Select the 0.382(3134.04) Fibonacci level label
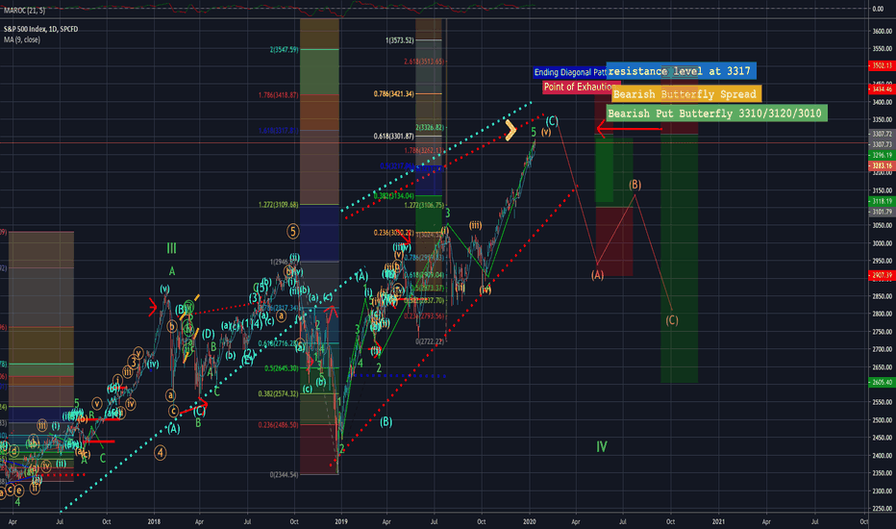The width and height of the screenshot is (896, 529). 394,196
